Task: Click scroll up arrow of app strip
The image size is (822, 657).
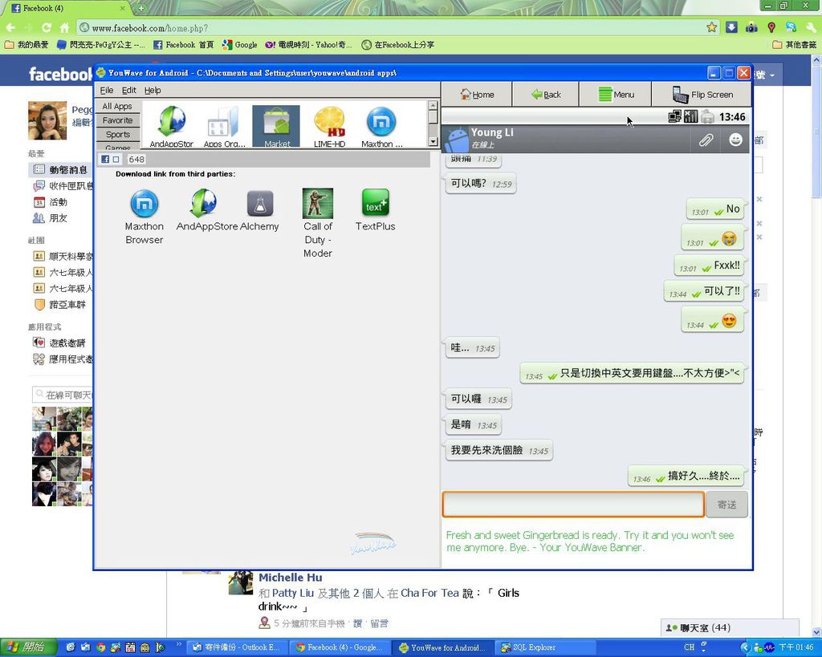Action: pyautogui.click(x=433, y=105)
